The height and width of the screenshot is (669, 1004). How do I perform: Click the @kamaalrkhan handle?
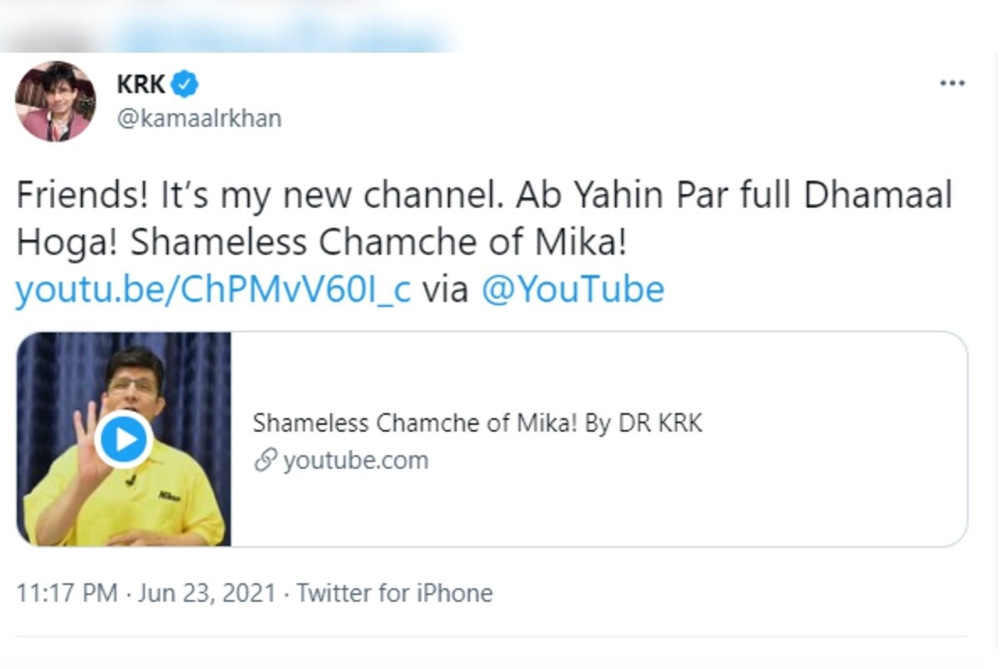click(x=199, y=119)
